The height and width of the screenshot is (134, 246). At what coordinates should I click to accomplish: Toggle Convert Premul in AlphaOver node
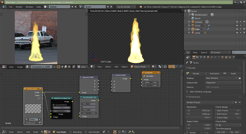(x=53, y=105)
